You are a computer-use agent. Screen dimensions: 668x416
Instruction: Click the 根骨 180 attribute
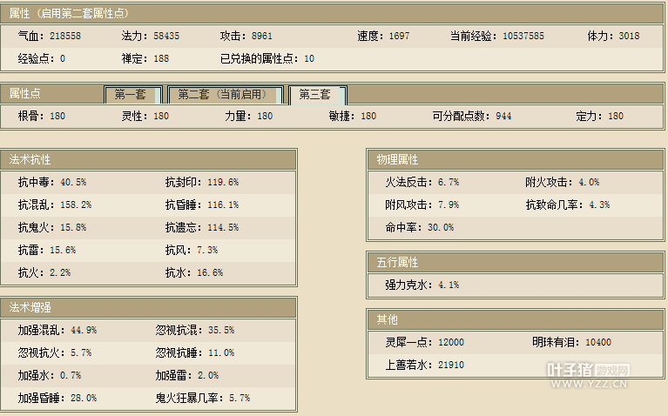pyautogui.click(x=41, y=117)
